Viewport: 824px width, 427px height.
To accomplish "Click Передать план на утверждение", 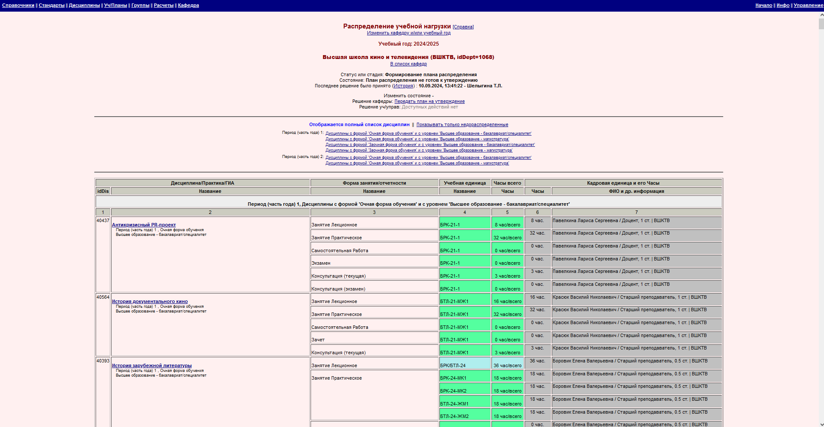I will point(429,102).
